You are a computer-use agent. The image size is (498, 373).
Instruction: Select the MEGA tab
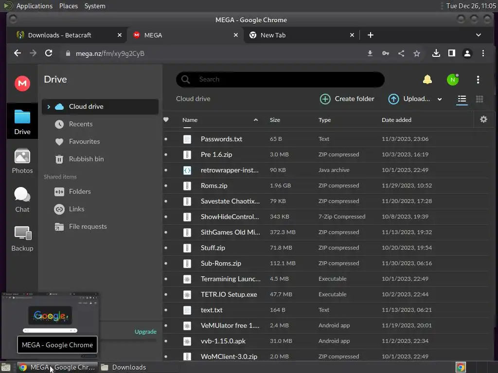(x=185, y=35)
